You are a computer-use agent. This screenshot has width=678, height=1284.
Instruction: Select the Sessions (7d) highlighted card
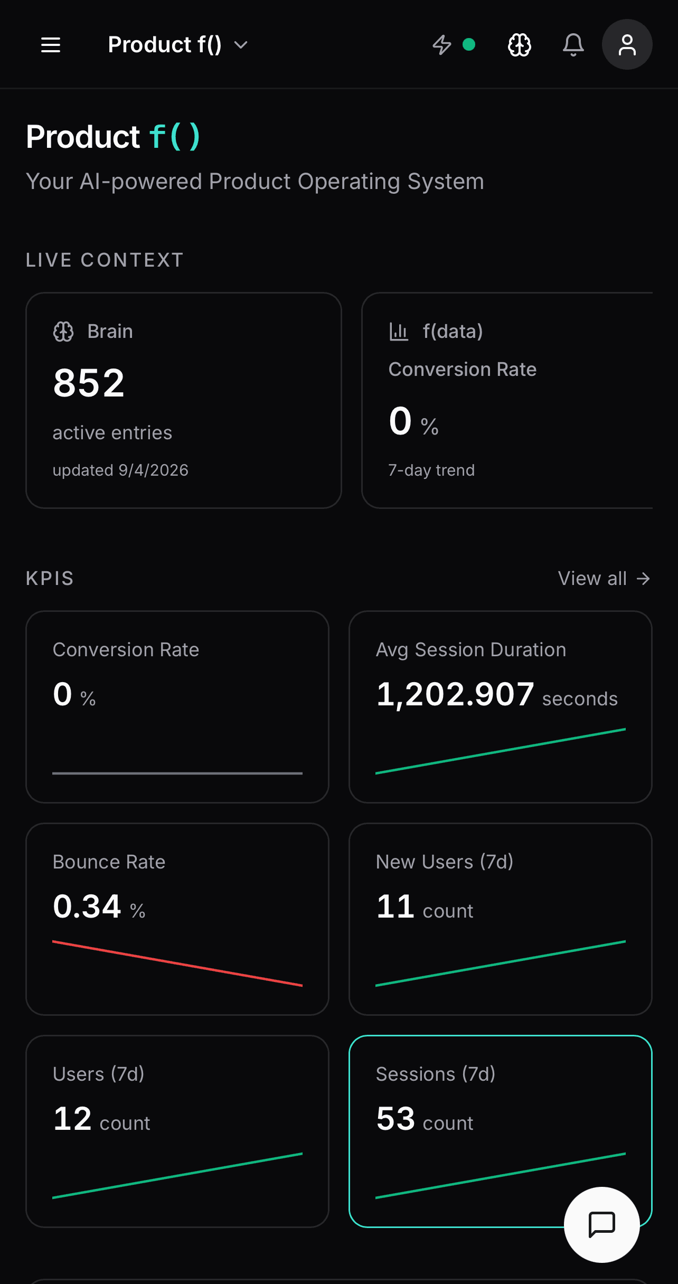(x=501, y=1131)
